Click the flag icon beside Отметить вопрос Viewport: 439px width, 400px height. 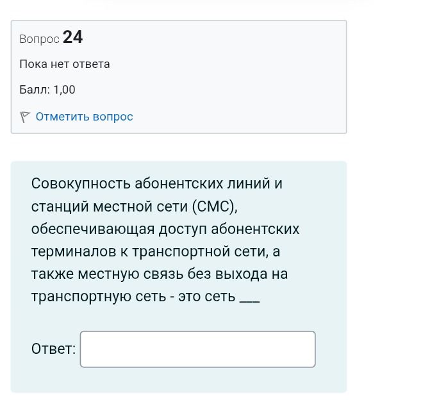click(24, 117)
